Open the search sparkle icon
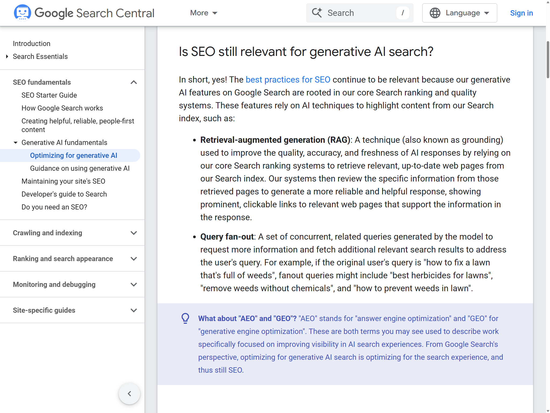Screen dimensions: 550x413 click(x=317, y=13)
